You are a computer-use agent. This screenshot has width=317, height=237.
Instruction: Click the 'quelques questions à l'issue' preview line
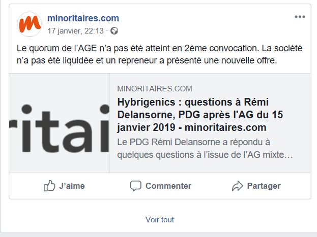coord(205,155)
